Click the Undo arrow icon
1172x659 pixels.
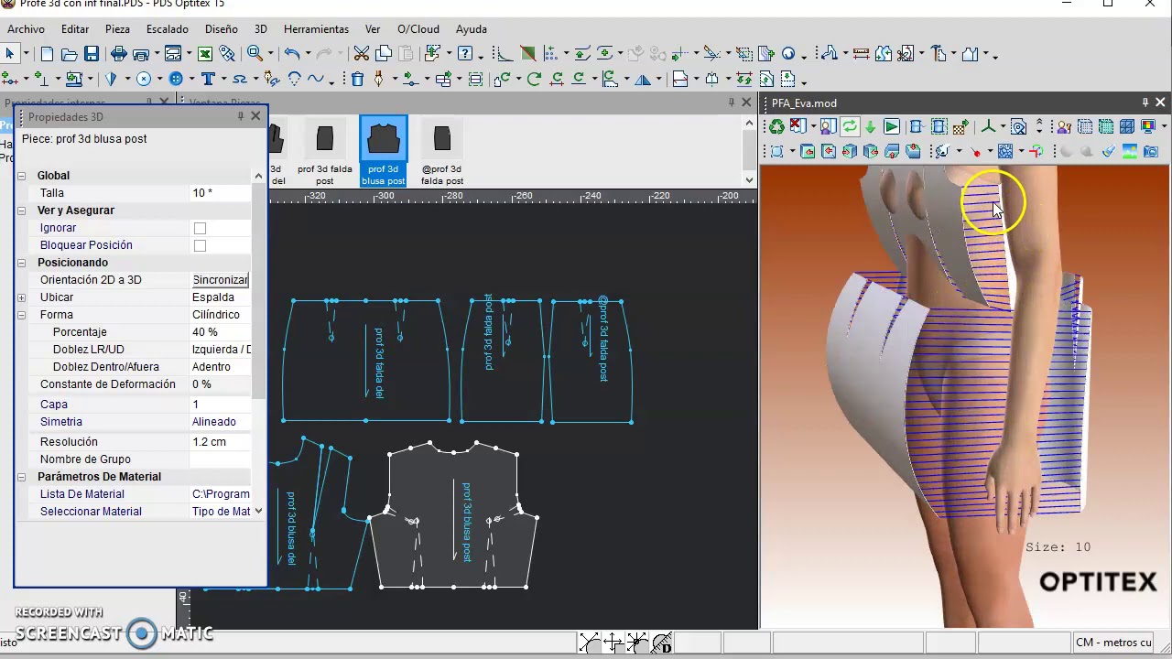pyautogui.click(x=291, y=54)
